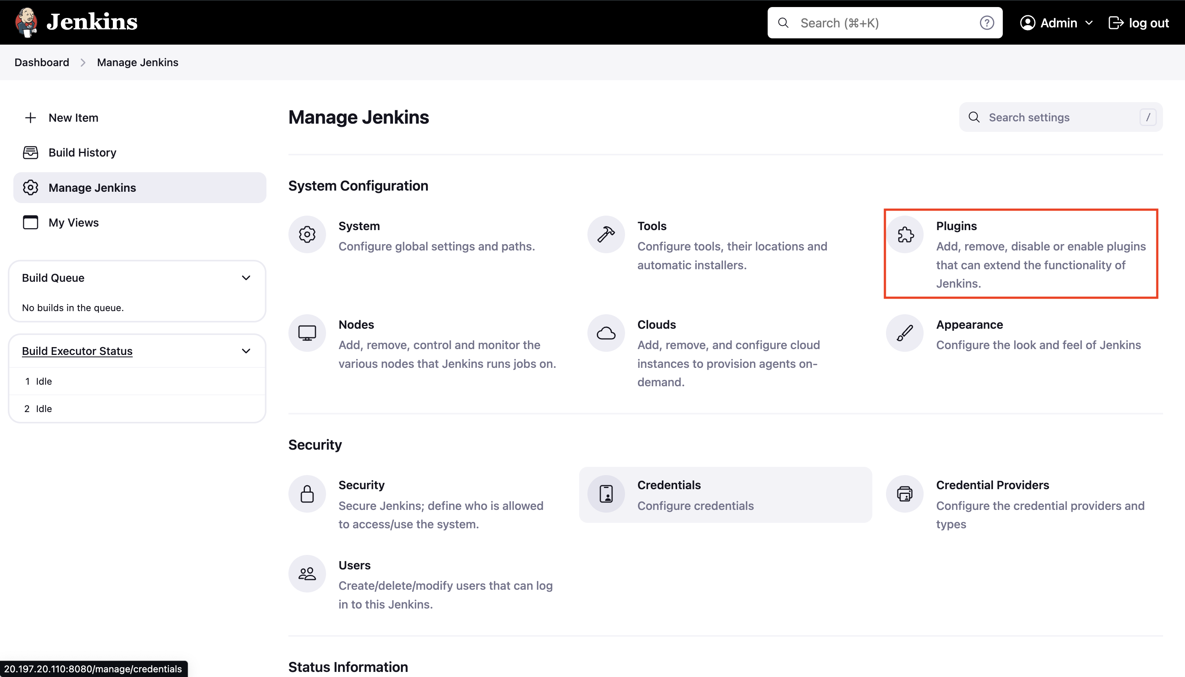
Task: Click the Tools hammer icon
Action: pyautogui.click(x=606, y=234)
